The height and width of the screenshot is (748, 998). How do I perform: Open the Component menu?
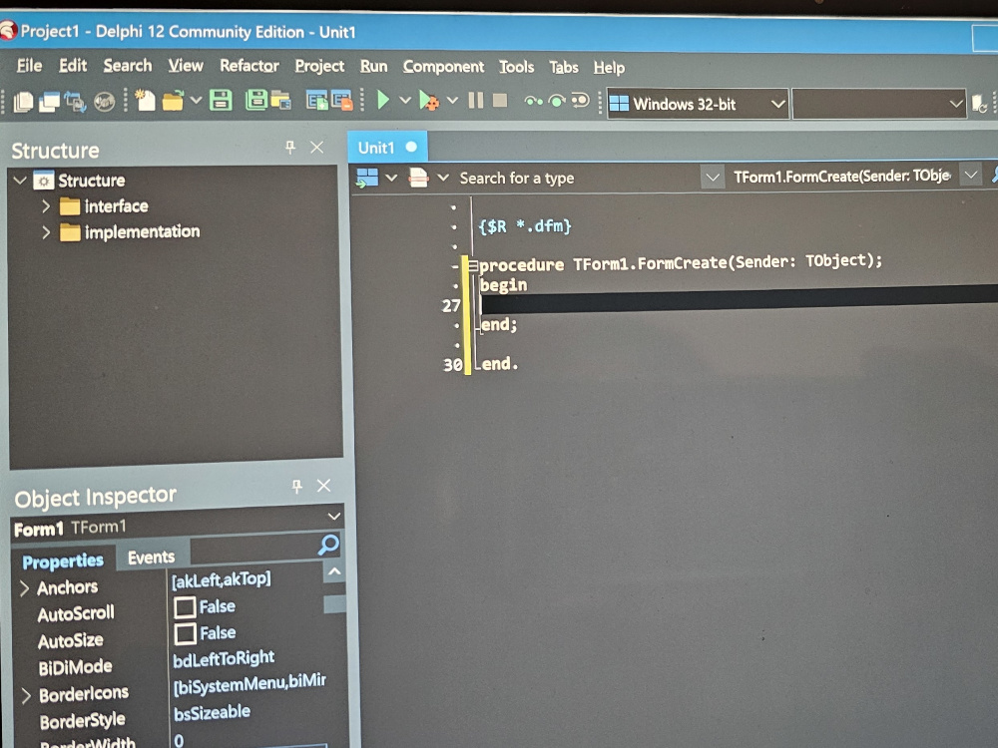pos(443,67)
